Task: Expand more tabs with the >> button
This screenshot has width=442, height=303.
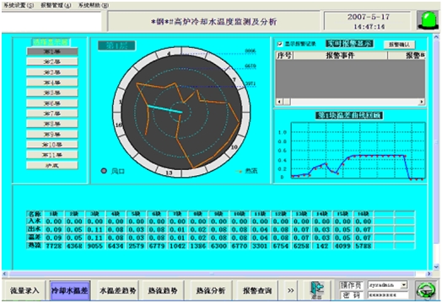Action: (x=291, y=290)
